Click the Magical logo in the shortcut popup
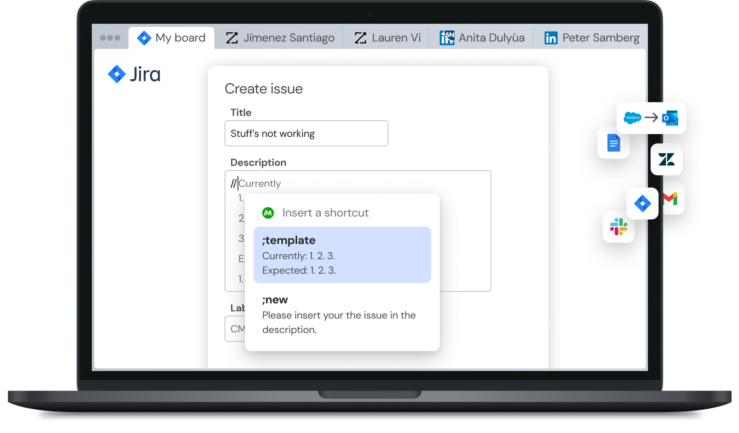 coord(268,213)
